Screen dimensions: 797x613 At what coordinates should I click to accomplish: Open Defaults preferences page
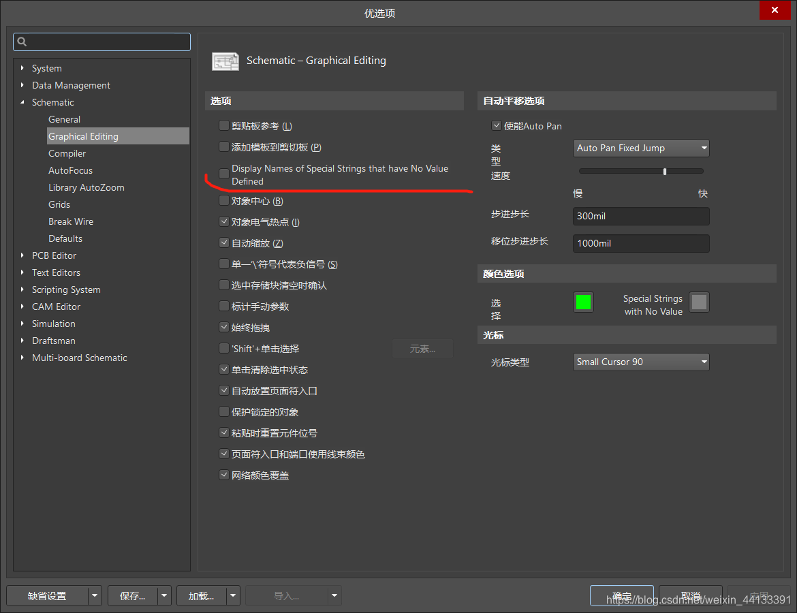65,238
